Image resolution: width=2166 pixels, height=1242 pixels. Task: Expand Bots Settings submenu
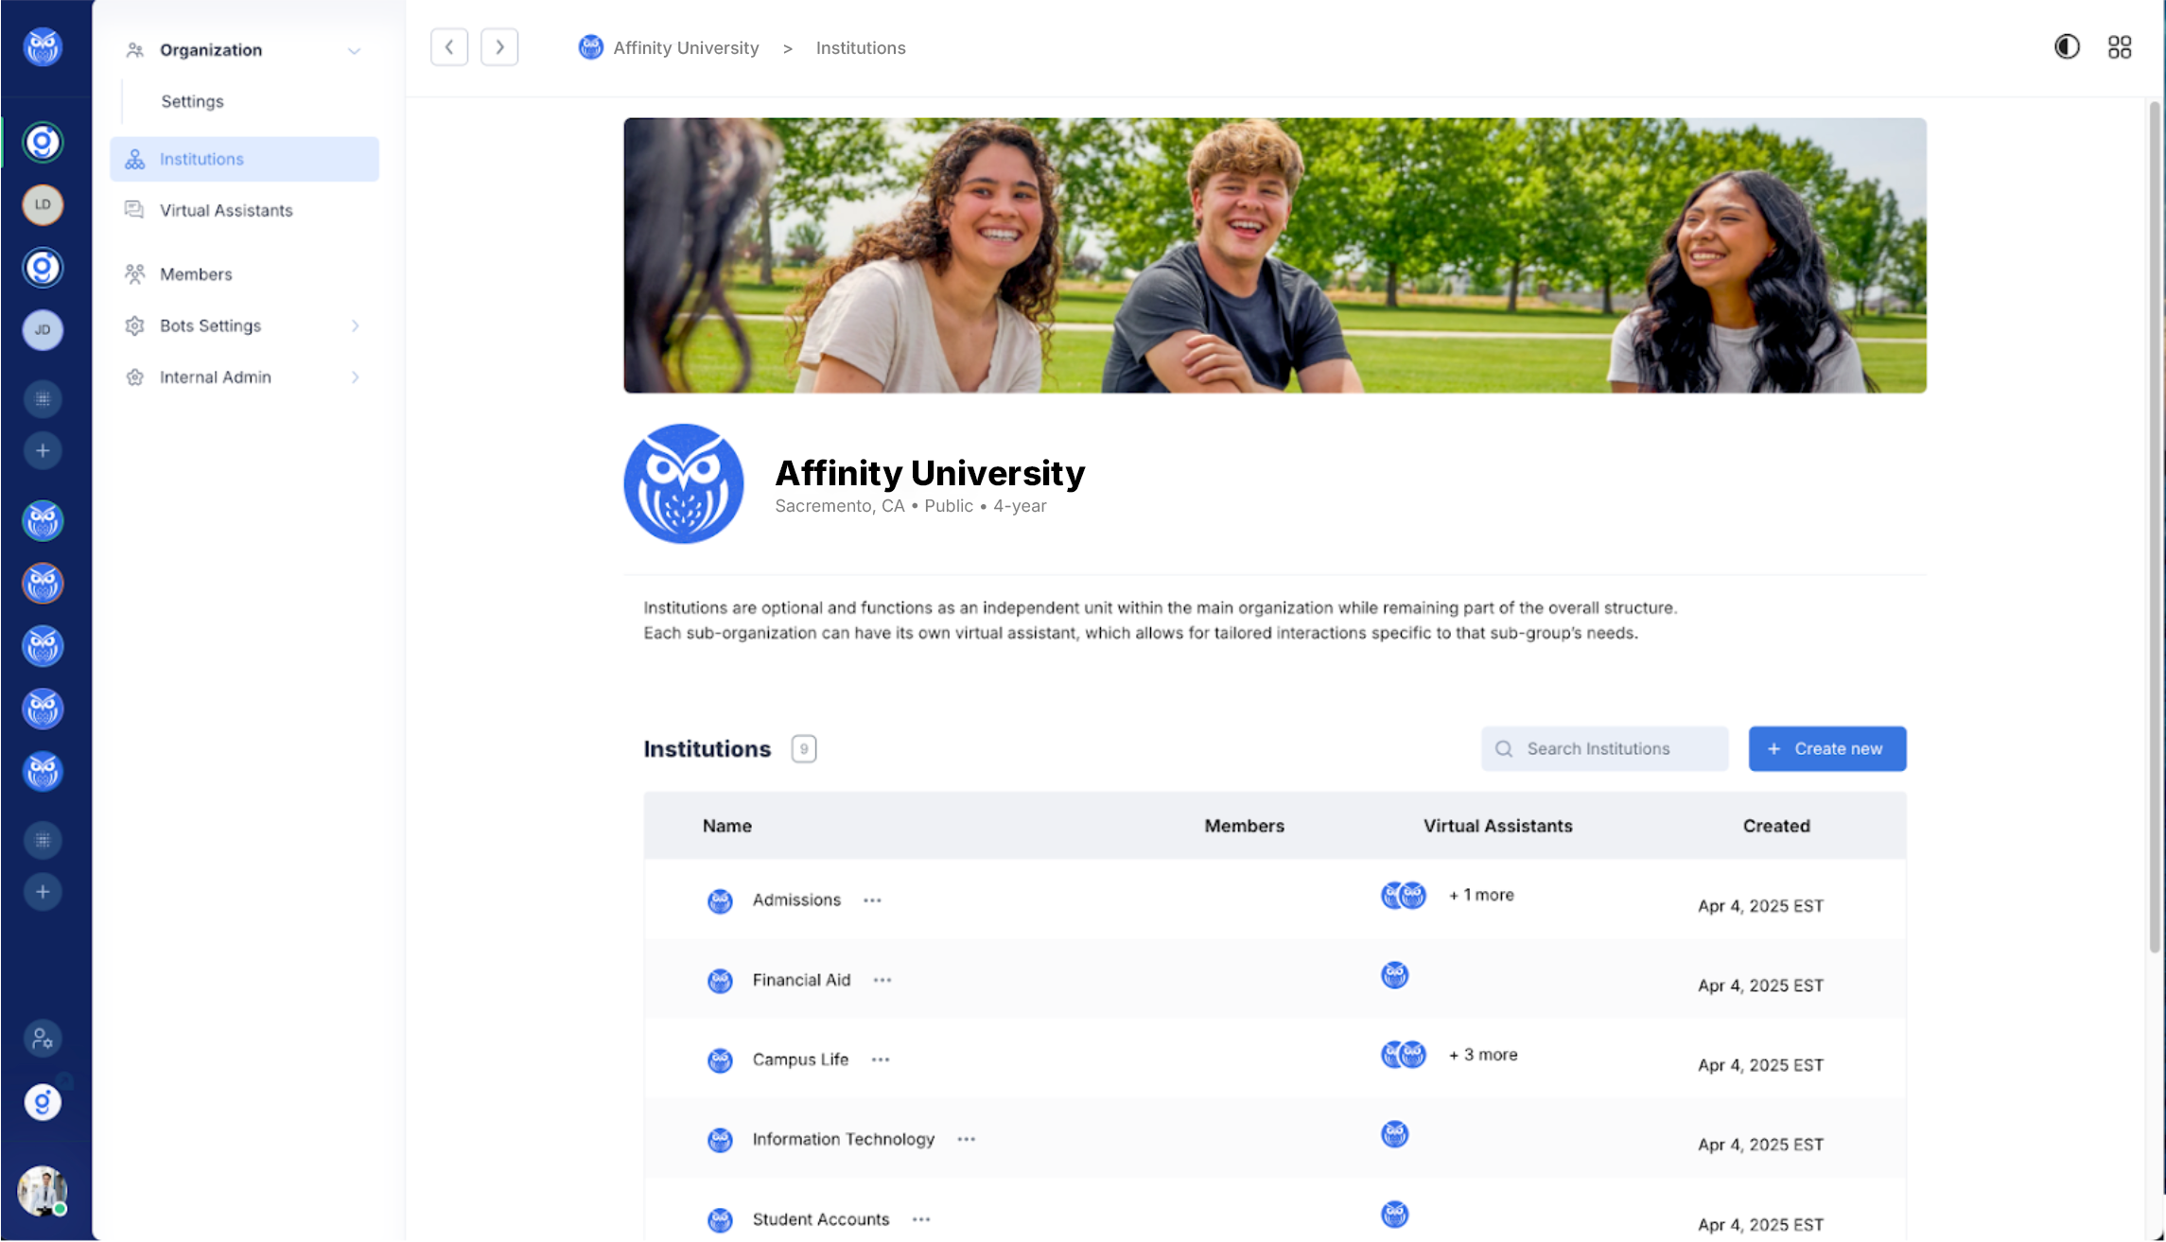click(x=356, y=325)
